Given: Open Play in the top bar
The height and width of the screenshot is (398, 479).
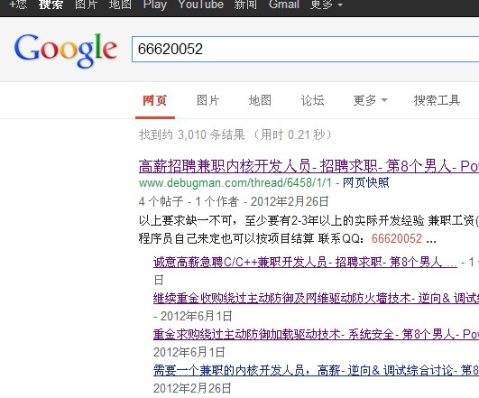Looking at the screenshot, I should tap(155, 5).
